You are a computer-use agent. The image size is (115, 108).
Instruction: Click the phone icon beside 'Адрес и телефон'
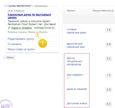coord(9,28)
